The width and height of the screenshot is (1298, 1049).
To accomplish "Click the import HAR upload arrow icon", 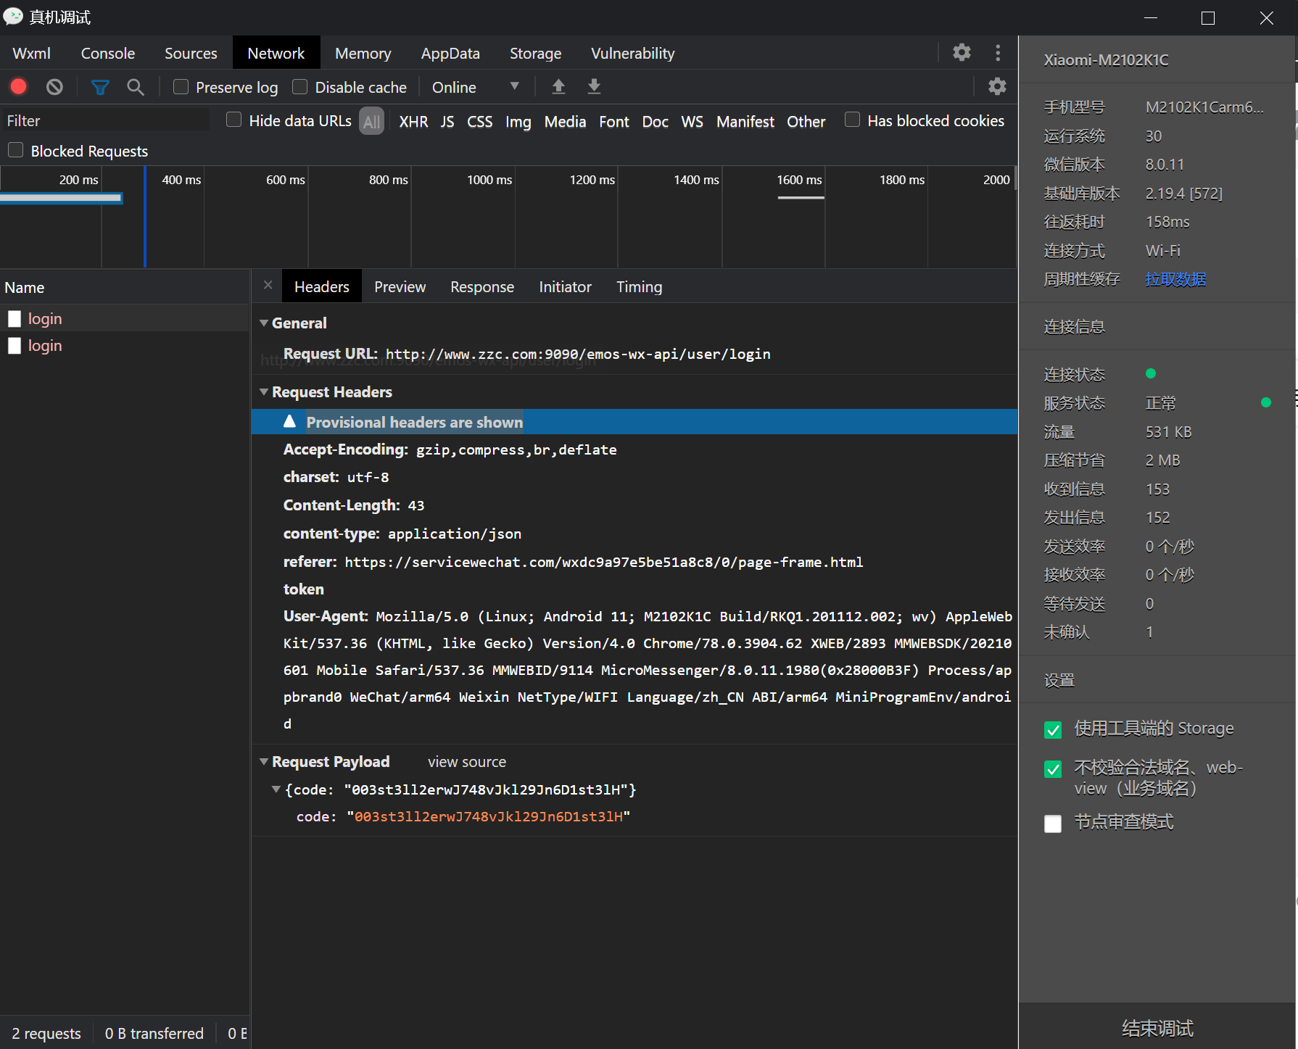I will (558, 87).
